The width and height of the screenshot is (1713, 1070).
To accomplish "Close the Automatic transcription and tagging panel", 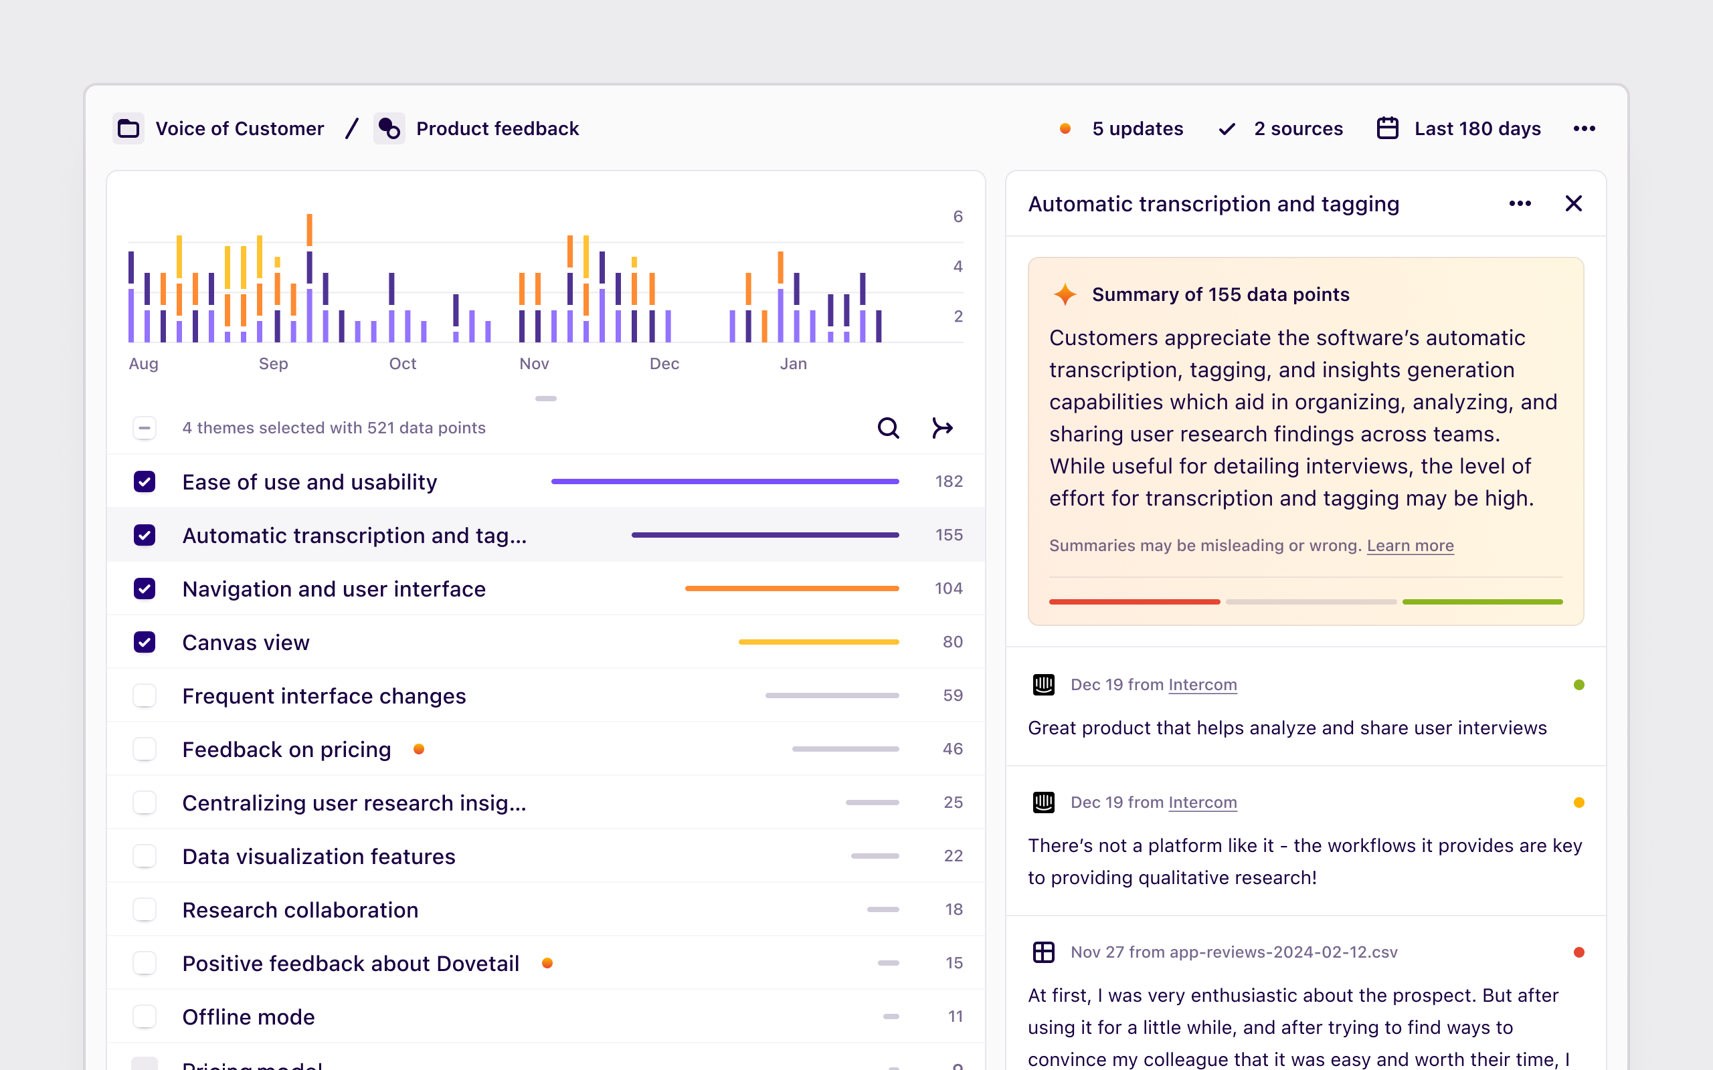I will [1573, 204].
